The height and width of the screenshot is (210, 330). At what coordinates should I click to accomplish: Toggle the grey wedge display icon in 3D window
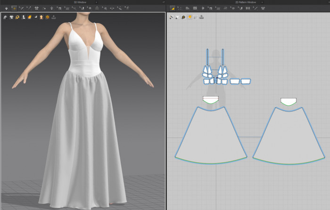click(x=35, y=17)
